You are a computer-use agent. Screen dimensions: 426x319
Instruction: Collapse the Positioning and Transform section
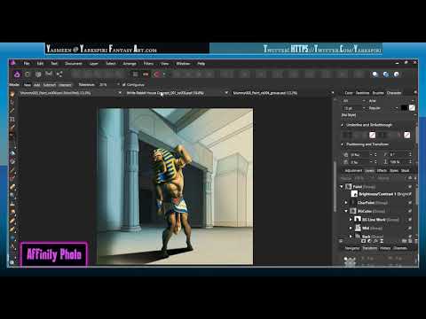pos(343,144)
